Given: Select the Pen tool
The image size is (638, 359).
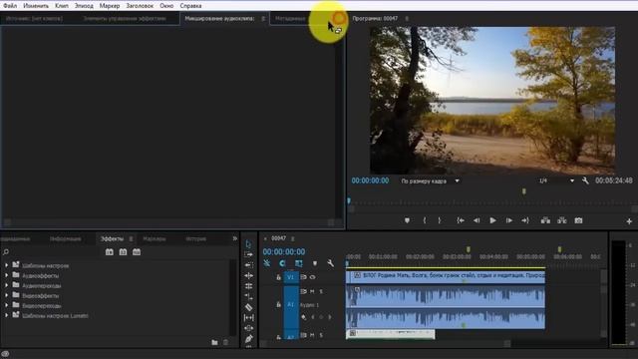Looking at the screenshot, I should (248, 339).
